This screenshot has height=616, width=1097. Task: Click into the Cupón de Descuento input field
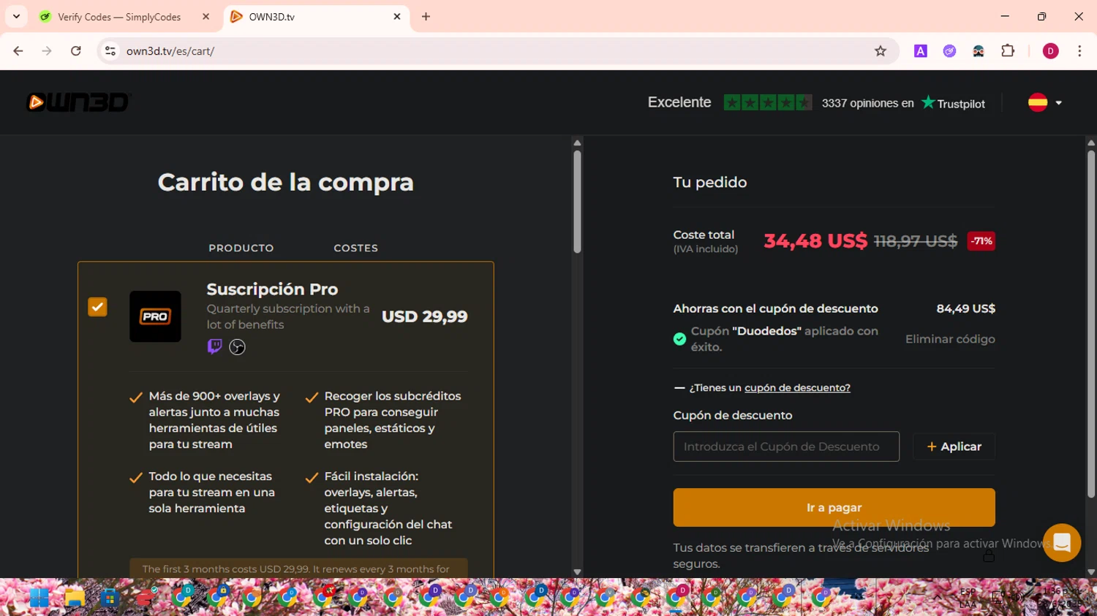786,446
